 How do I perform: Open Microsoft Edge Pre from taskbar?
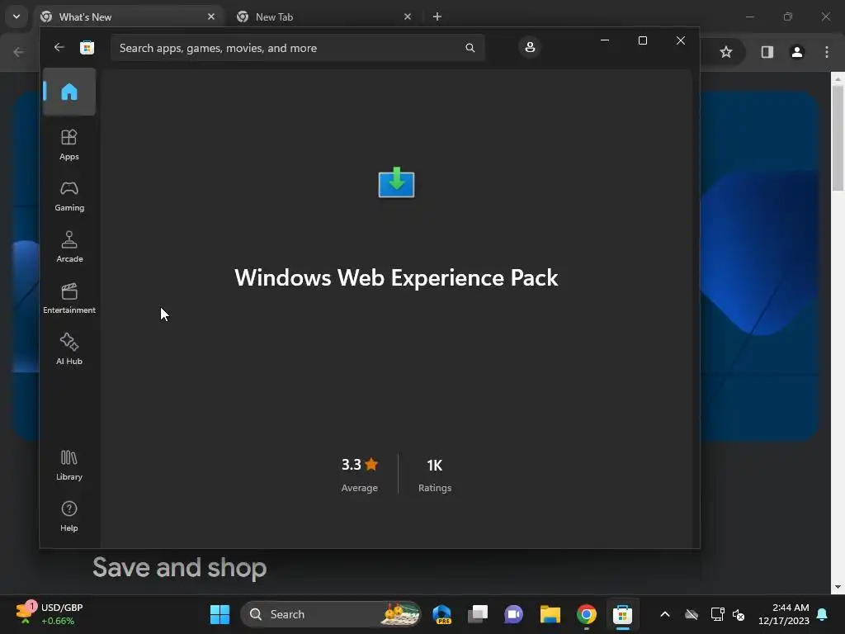[x=442, y=614]
